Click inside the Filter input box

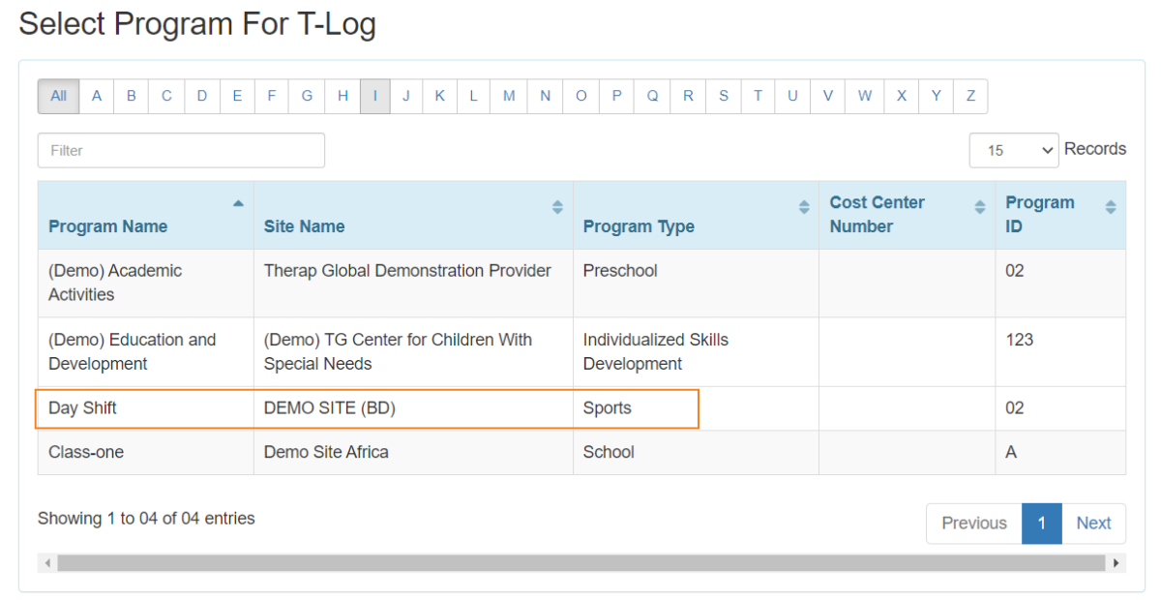180,150
